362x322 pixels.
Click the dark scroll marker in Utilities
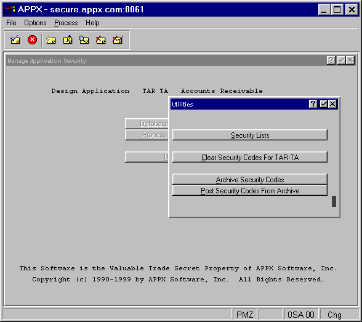334,201
